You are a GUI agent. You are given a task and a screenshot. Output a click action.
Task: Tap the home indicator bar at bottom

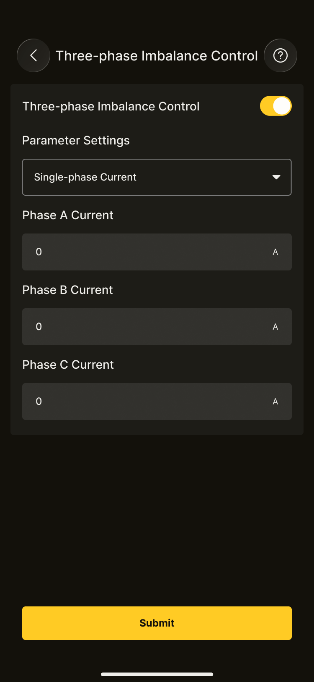pos(157,674)
